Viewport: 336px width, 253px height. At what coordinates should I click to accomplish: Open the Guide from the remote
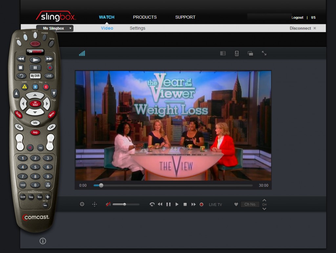(18, 114)
